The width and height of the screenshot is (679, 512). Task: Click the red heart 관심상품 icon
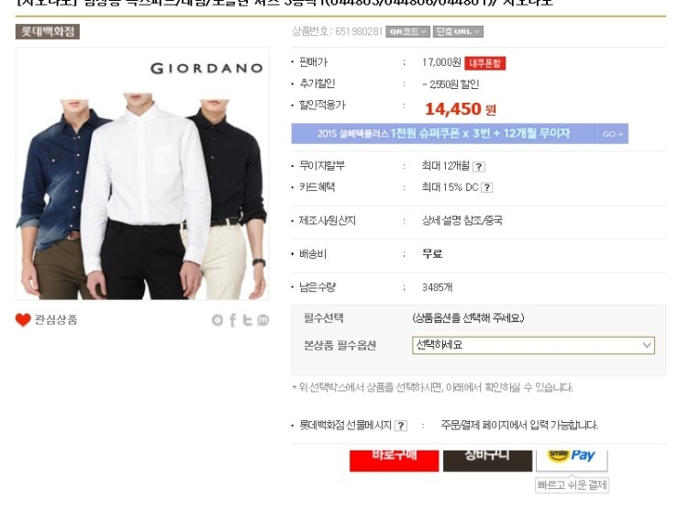[x=23, y=319]
